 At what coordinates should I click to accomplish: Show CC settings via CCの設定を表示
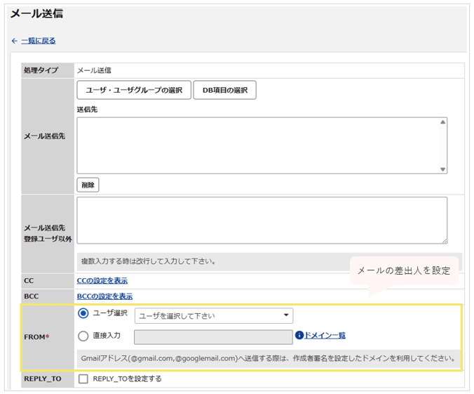pyautogui.click(x=102, y=281)
